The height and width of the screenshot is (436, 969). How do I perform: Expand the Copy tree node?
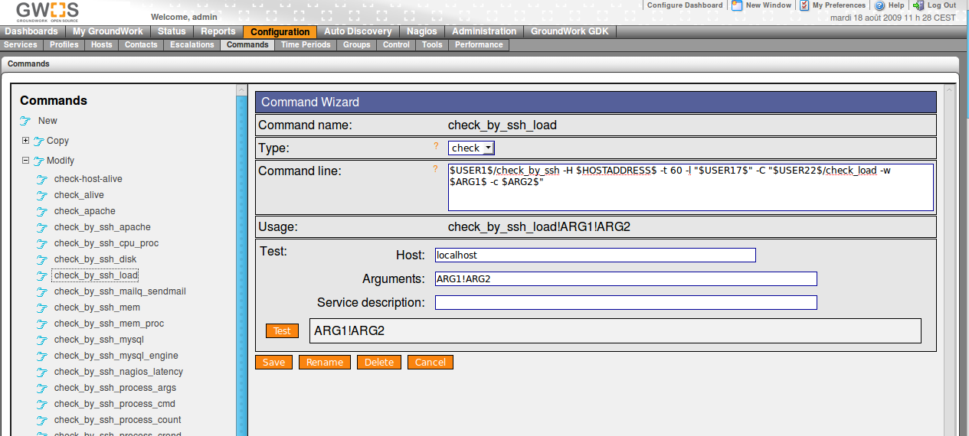pyautogui.click(x=25, y=141)
